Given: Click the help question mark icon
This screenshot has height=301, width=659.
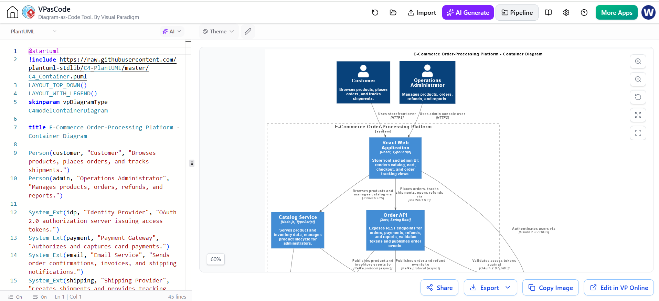Looking at the screenshot, I should click(x=584, y=13).
